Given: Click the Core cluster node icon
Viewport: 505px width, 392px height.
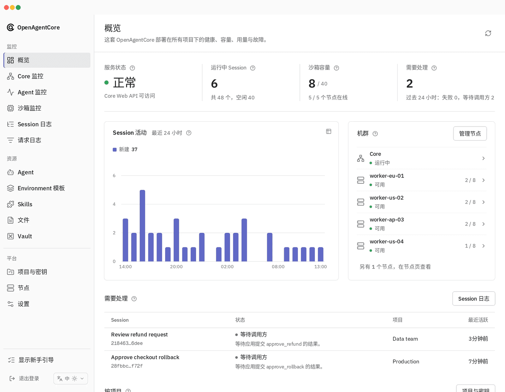Looking at the screenshot, I should (360, 158).
